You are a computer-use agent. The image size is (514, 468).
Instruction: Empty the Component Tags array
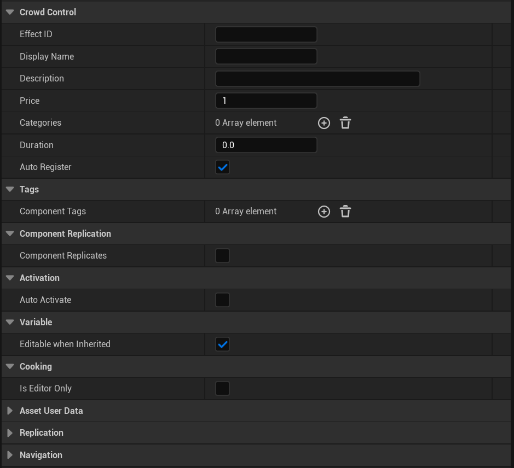click(x=345, y=212)
